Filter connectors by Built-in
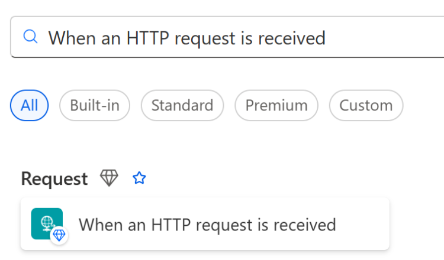444x260 pixels. pyautogui.click(x=95, y=106)
